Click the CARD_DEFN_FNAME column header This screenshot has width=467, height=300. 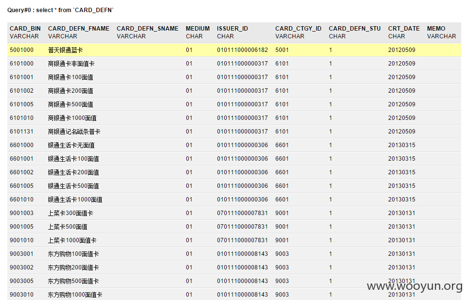tap(79, 29)
